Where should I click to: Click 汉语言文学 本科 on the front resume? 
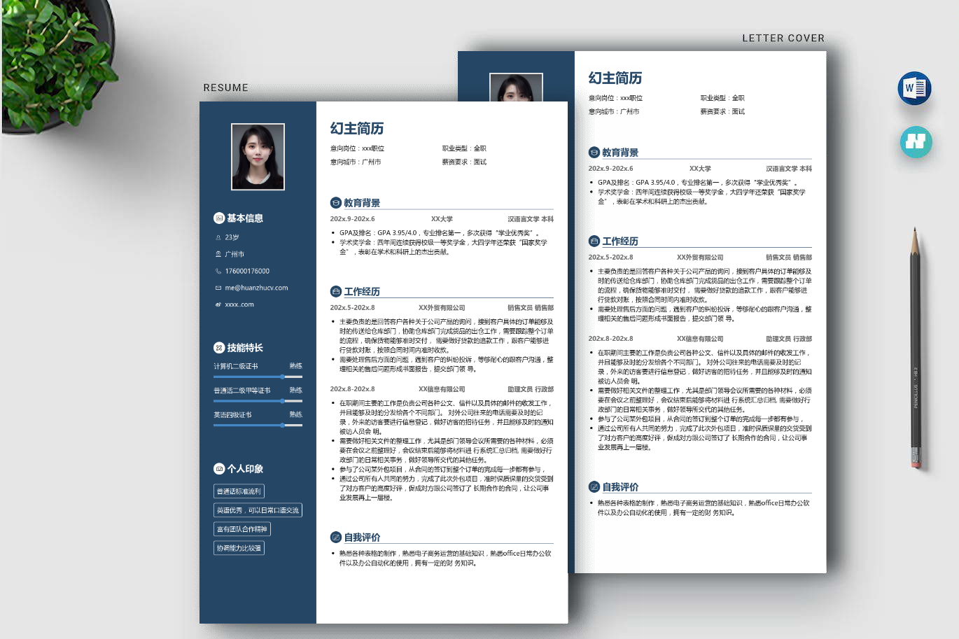531,219
